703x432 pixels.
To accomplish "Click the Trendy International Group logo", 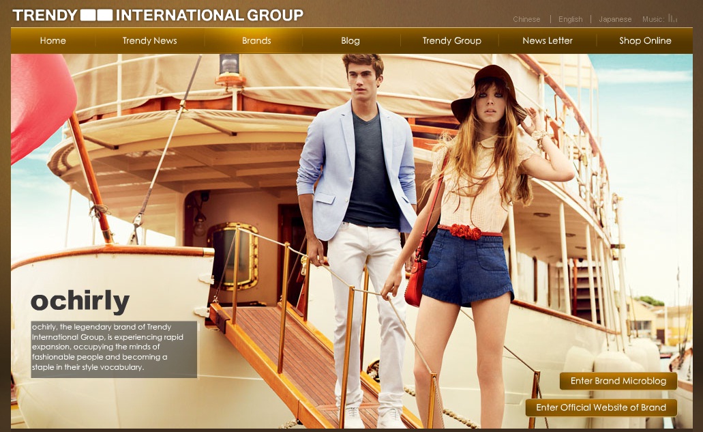I will (x=158, y=15).
